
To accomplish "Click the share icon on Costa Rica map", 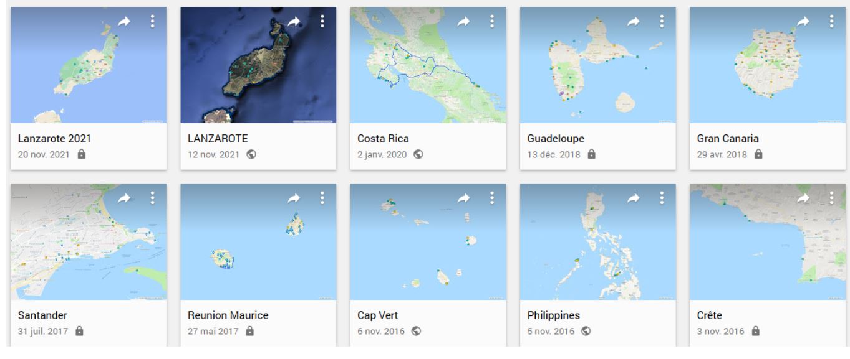I will [x=463, y=21].
